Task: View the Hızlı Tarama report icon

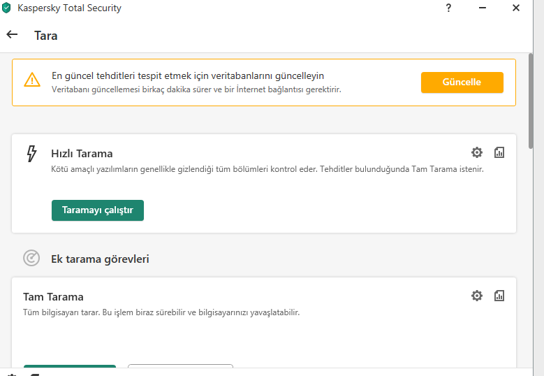Action: click(x=499, y=152)
